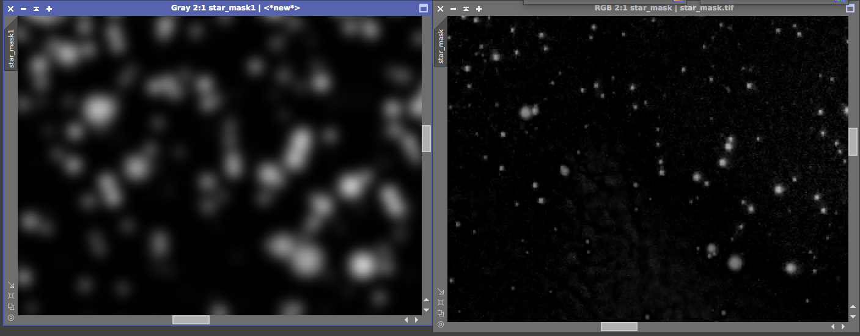This screenshot has height=336, width=860.
Task: Click the vertical scrollbar thumb in star_mask.tif window
Action: pyautogui.click(x=853, y=142)
